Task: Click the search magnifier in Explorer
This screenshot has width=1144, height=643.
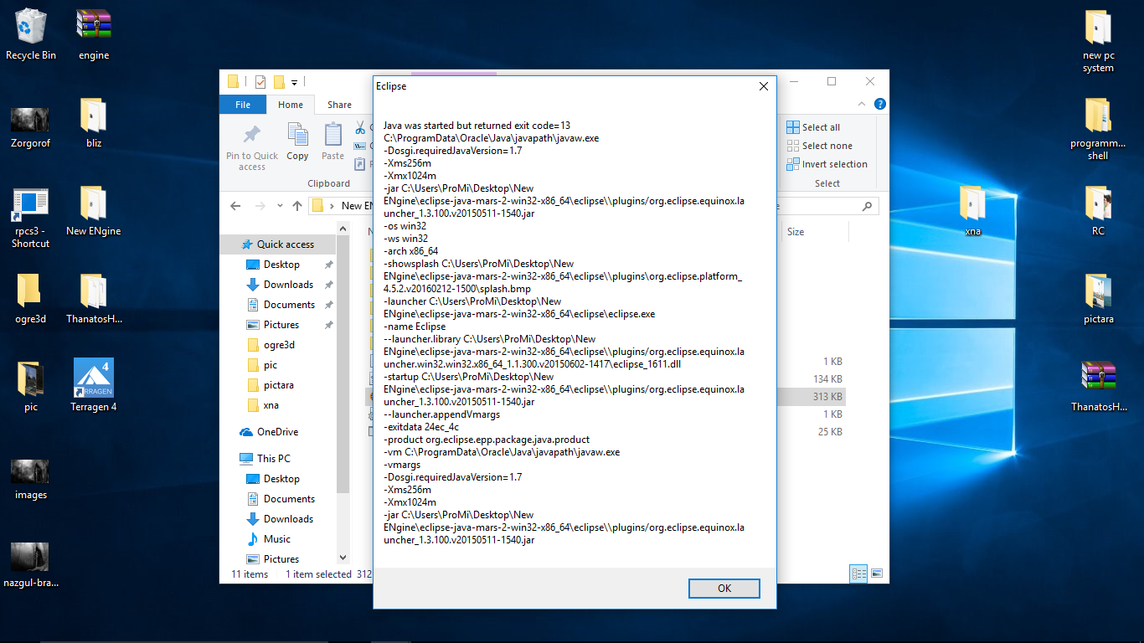Action: pyautogui.click(x=867, y=206)
